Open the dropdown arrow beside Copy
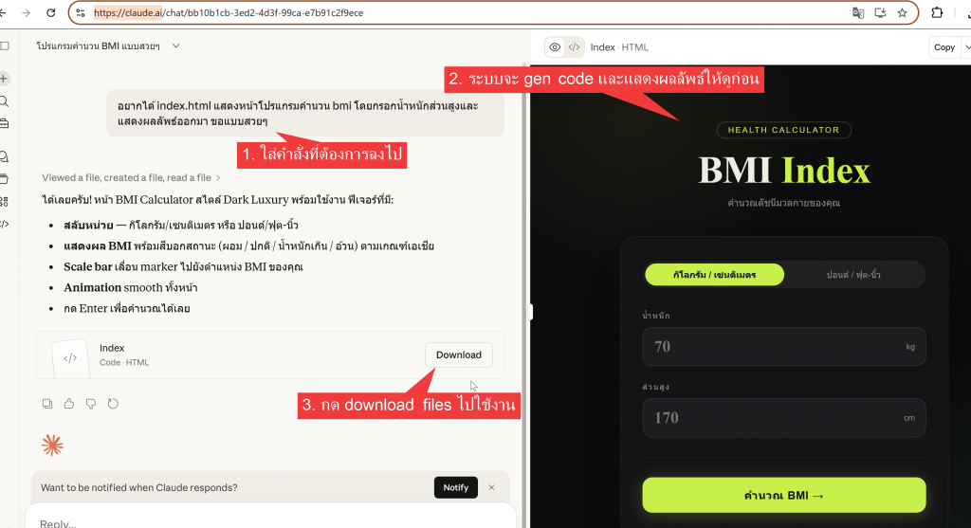Image resolution: width=971 pixels, height=528 pixels. tap(966, 46)
